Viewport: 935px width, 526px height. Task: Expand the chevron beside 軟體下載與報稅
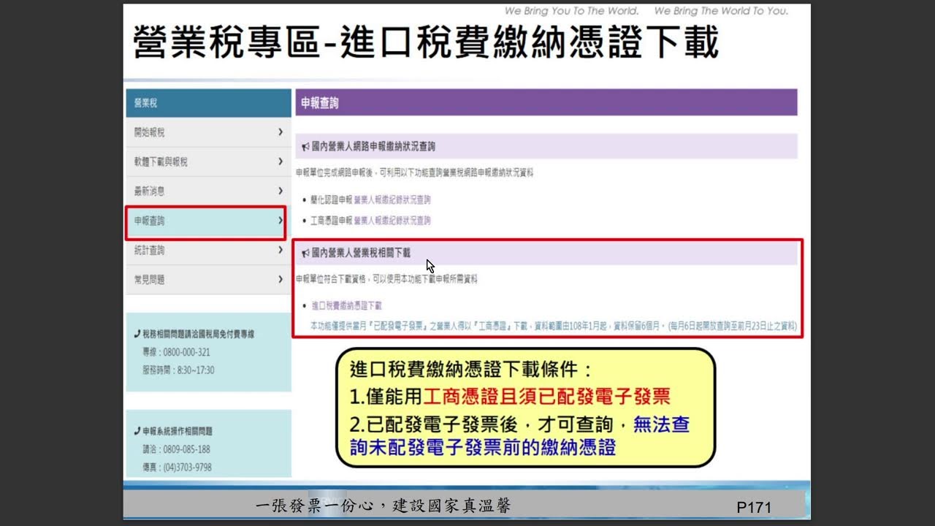280,161
